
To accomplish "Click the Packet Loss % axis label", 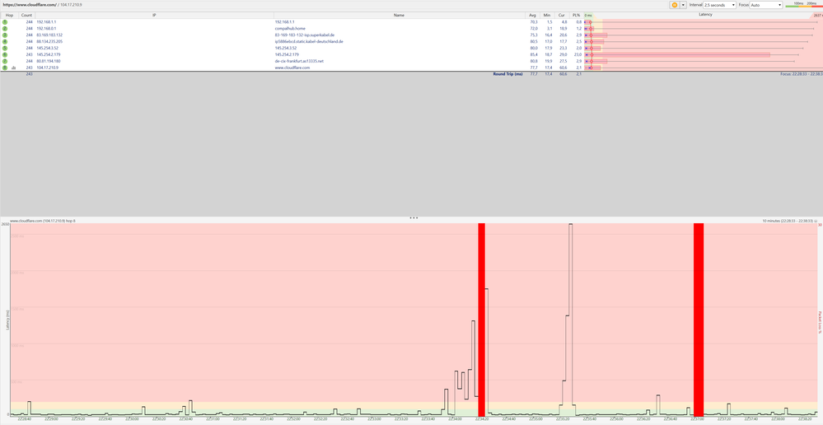I will tap(820, 322).
